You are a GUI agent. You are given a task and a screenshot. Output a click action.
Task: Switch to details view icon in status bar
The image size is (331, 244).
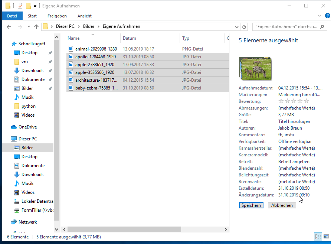[318, 237]
